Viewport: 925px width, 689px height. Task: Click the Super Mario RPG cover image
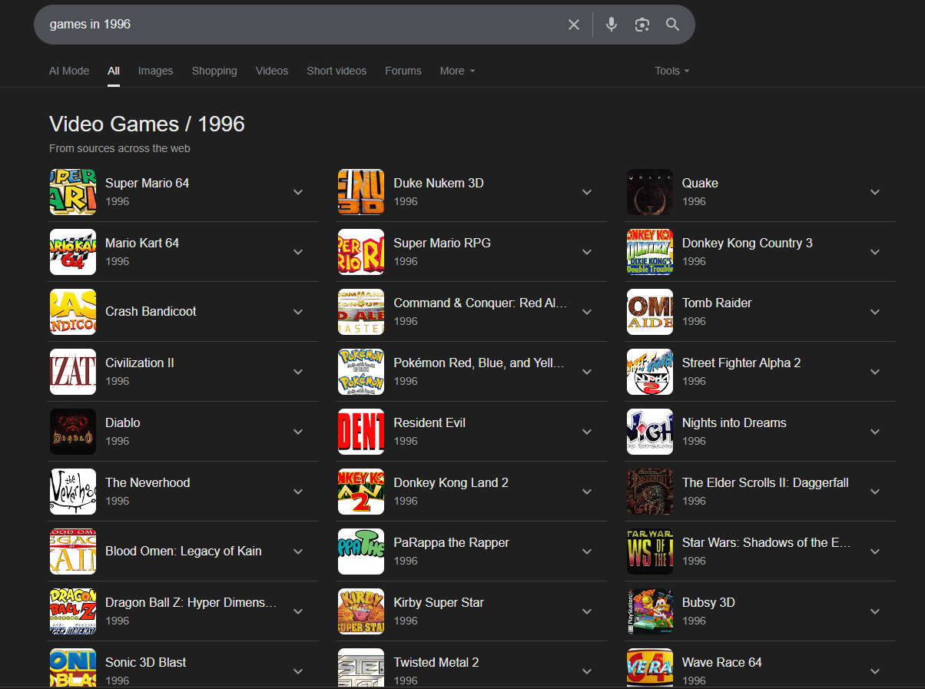(x=361, y=252)
